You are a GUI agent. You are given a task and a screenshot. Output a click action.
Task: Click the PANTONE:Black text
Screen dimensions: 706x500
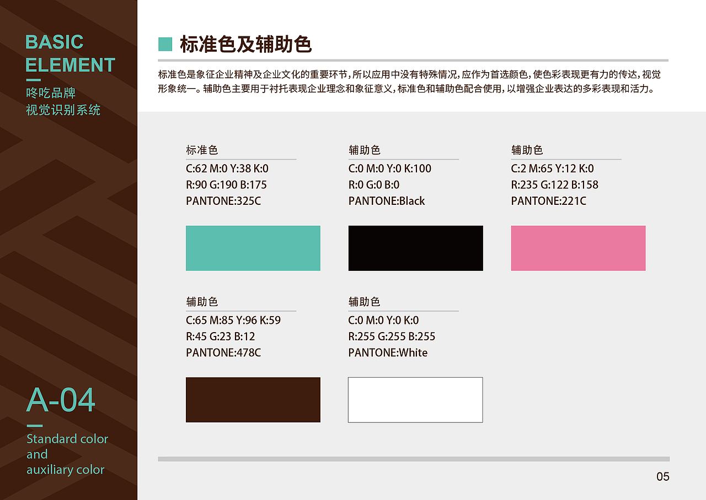(x=387, y=201)
